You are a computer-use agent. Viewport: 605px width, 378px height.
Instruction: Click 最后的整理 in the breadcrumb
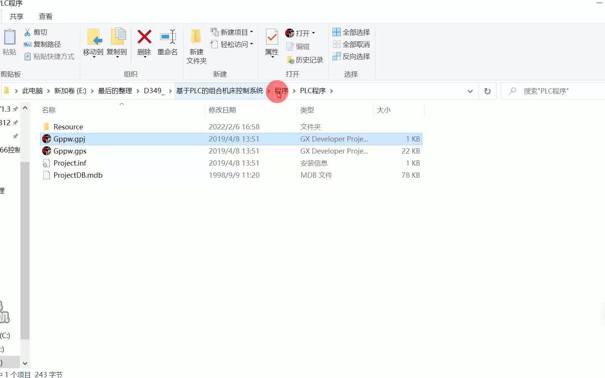pos(115,91)
